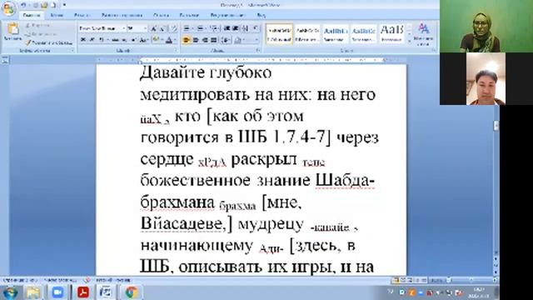Apply bulleted list formatting
533x300 pixels.
coord(187,28)
